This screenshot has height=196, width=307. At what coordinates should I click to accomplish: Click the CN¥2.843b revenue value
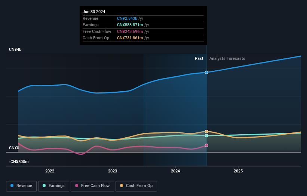(127, 18)
